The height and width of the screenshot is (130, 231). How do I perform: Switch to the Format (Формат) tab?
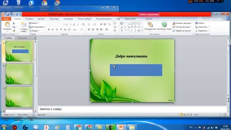point(149,19)
